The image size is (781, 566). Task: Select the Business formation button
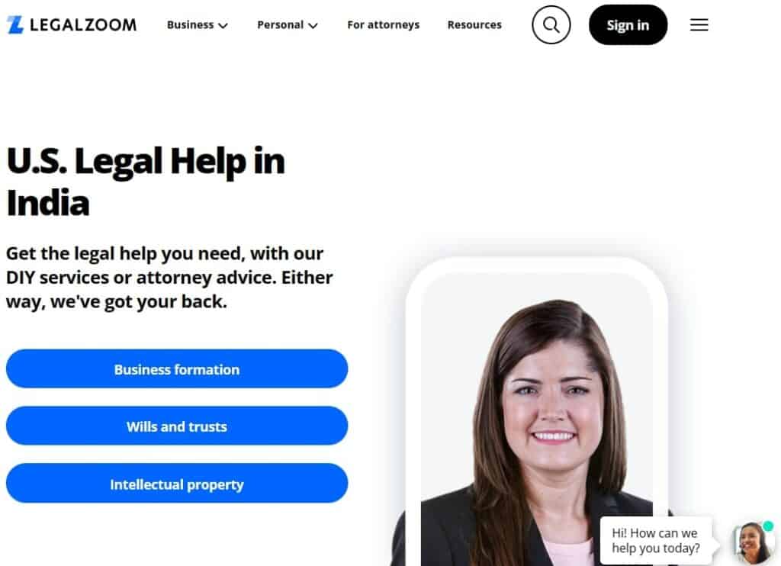pos(177,368)
